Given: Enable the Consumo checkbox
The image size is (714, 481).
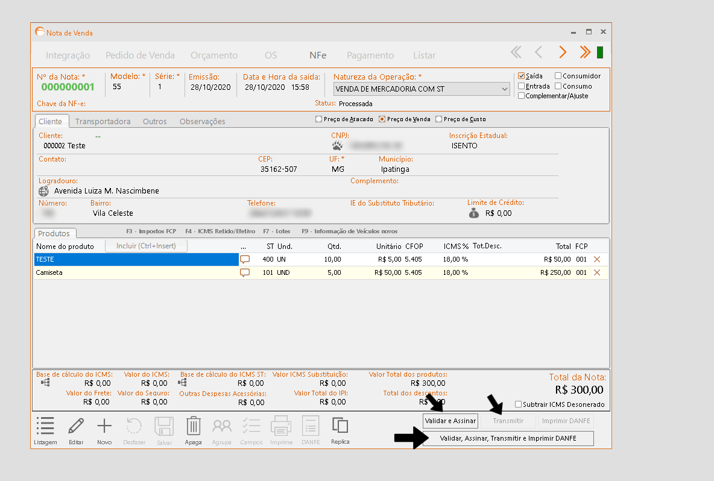Looking at the screenshot, I should click(558, 86).
